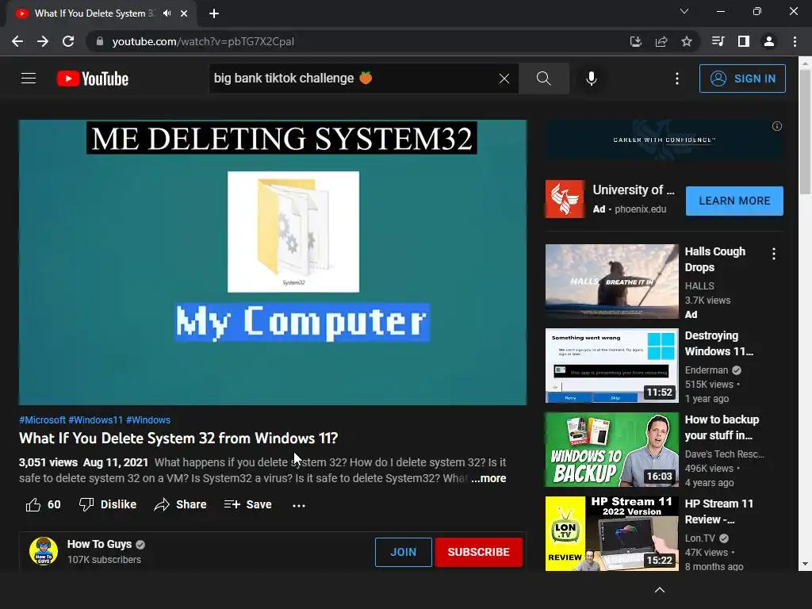The height and width of the screenshot is (609, 812).
Task: Go to YouTube home via logo
Action: coord(93,79)
